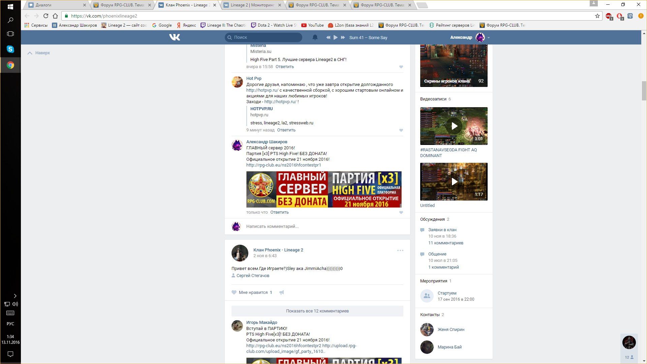Reply to Hot Pvp with Ответить link

pyautogui.click(x=286, y=130)
